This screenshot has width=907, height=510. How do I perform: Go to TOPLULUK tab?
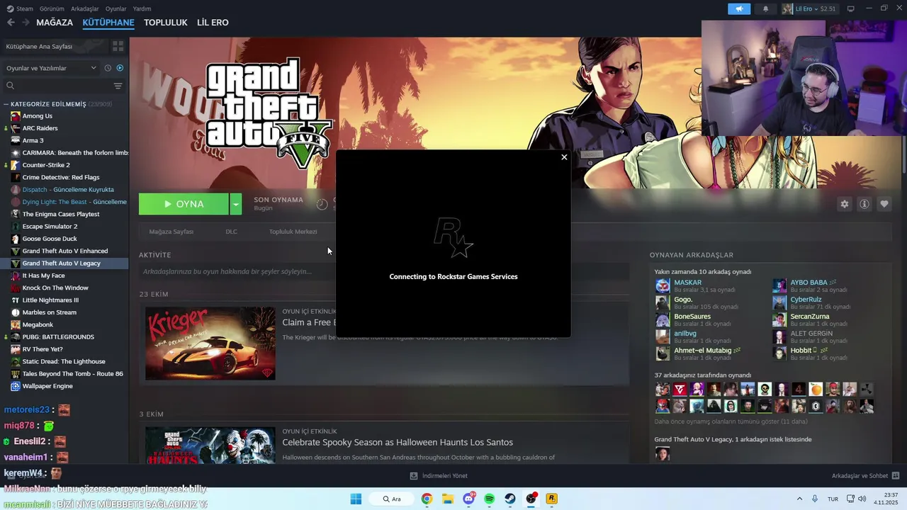pos(166,23)
